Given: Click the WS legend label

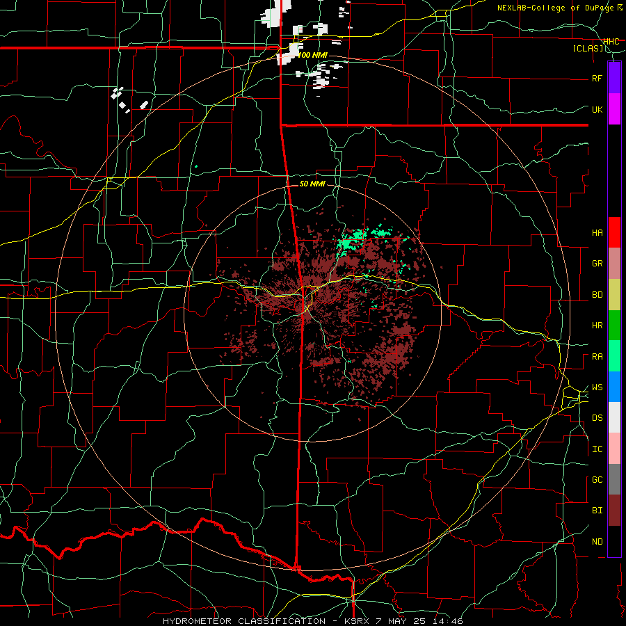Looking at the screenshot, I should (x=597, y=387).
